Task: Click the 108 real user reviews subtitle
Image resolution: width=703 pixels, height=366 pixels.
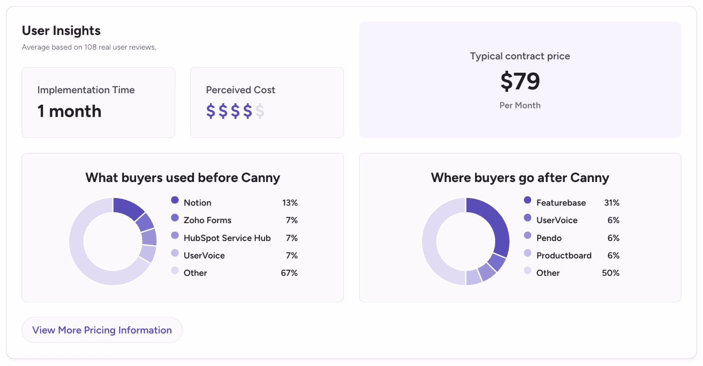Action: [89, 47]
